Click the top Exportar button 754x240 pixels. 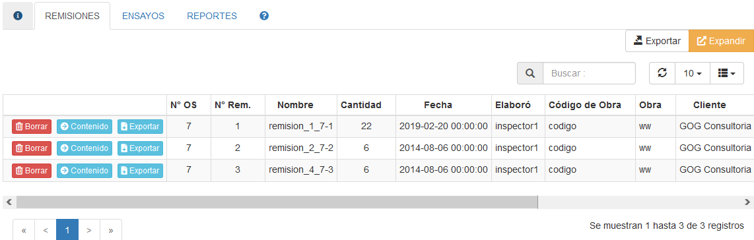tap(657, 41)
